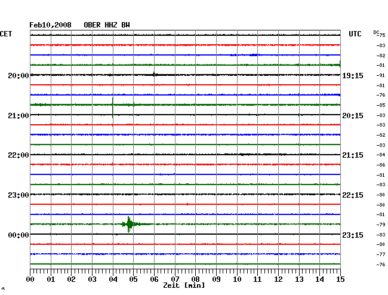Select minute tick label 06
The height and width of the screenshot is (295, 388).
click(x=154, y=279)
